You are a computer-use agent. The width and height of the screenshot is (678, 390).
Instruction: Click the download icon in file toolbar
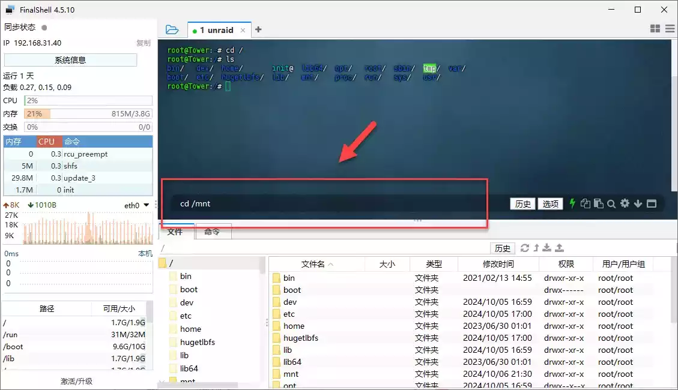point(547,247)
